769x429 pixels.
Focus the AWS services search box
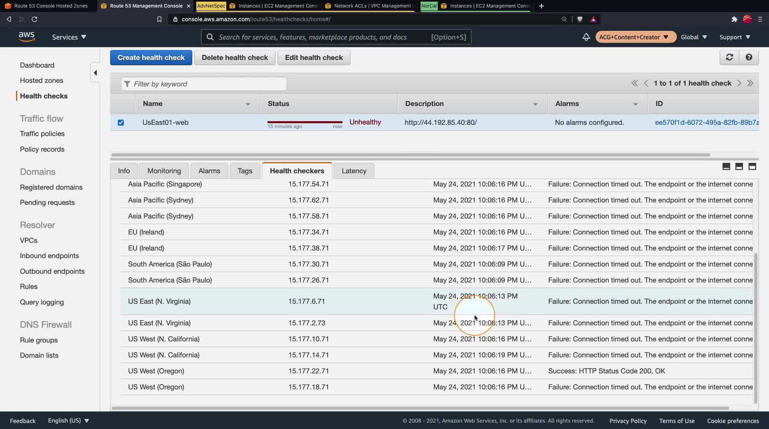336,37
